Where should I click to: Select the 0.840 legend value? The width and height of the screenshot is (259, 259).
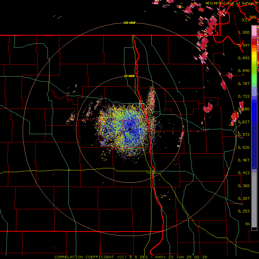(x=244, y=71)
